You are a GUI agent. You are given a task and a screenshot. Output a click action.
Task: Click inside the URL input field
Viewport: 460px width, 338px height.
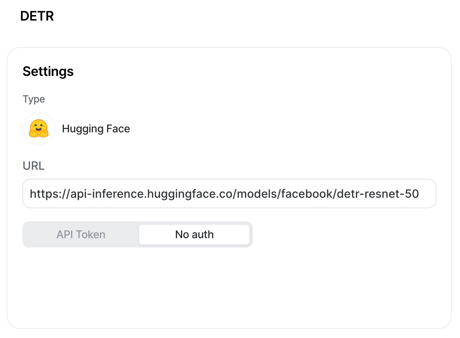click(229, 193)
